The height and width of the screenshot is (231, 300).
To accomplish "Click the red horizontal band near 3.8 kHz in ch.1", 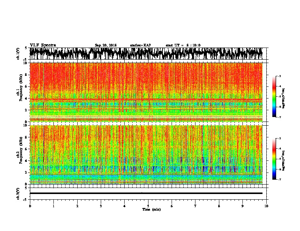I will 146,100.
